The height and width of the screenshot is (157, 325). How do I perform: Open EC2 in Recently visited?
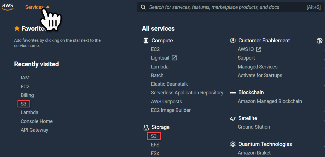(25, 86)
